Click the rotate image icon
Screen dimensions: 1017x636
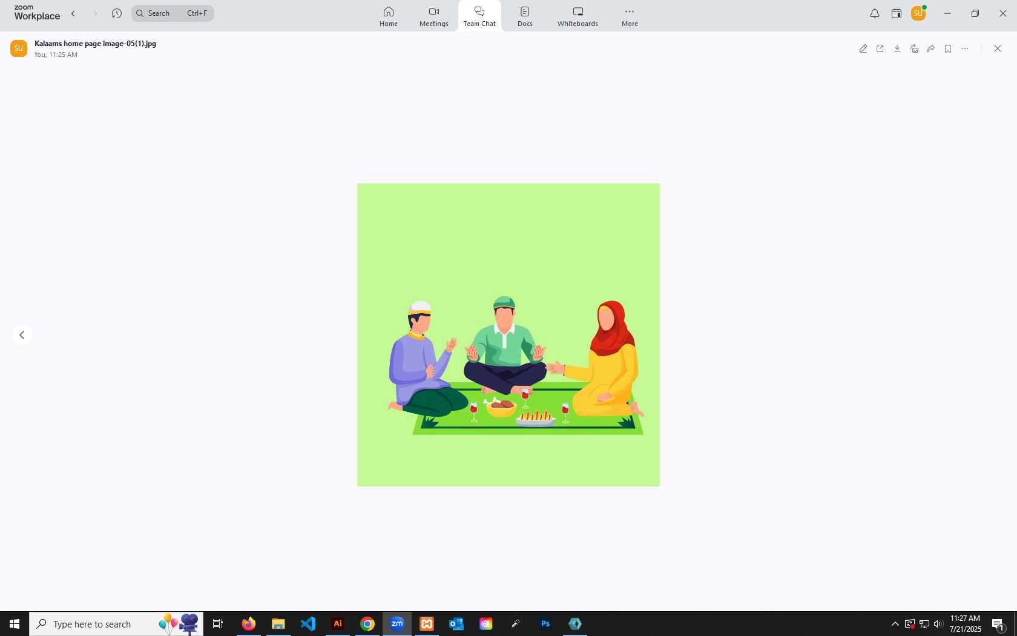(x=914, y=48)
